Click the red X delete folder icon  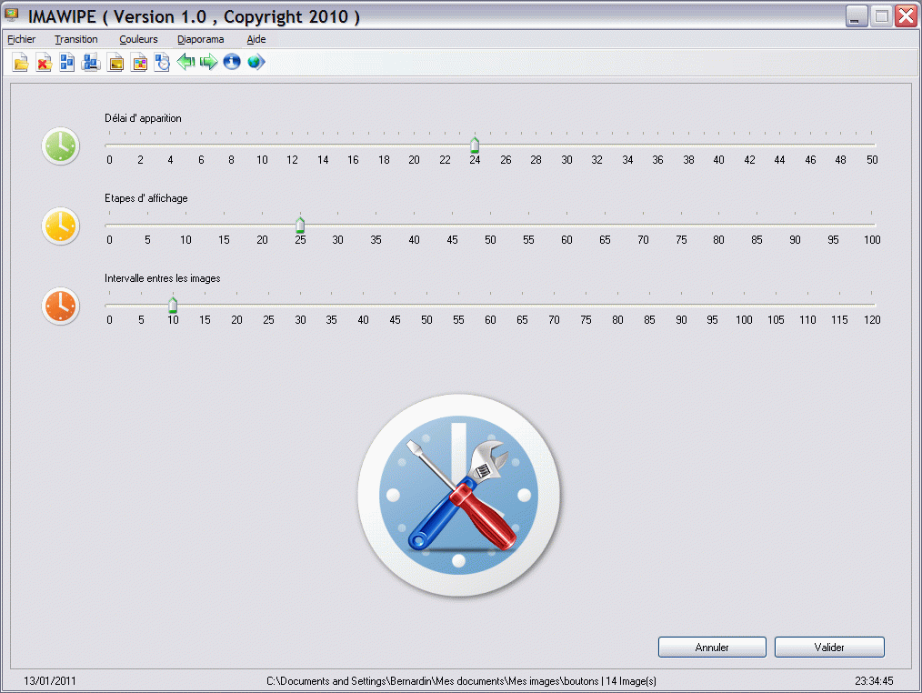(45, 63)
